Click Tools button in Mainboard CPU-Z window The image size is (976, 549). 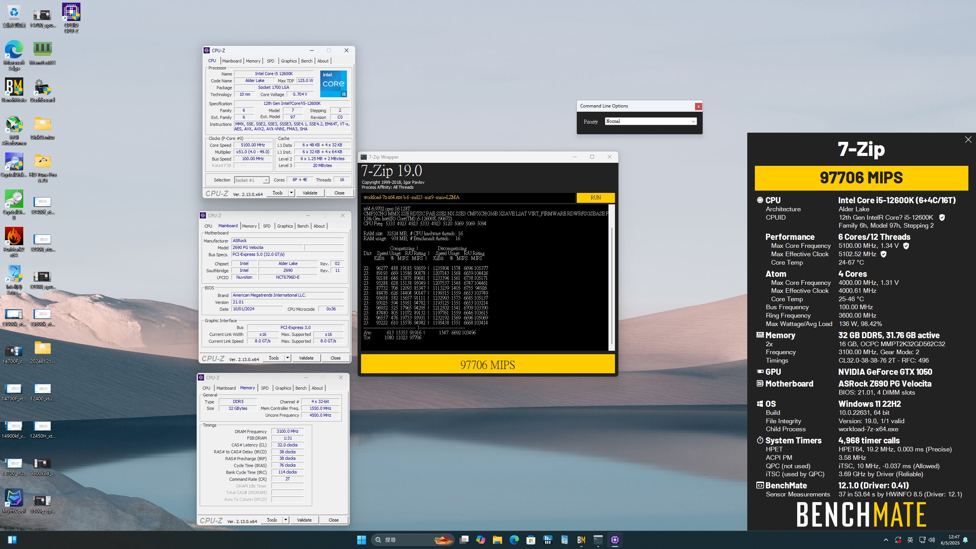click(274, 358)
